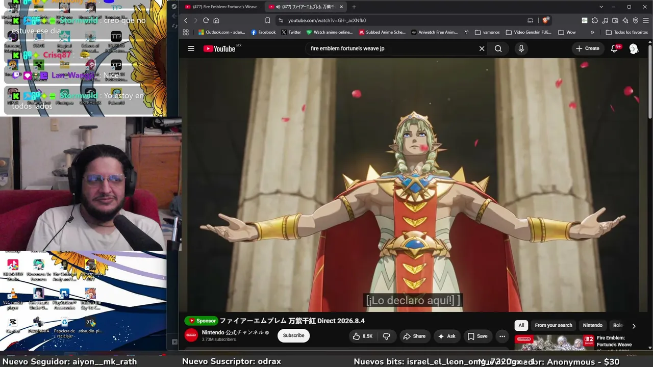This screenshot has width=653, height=367.
Task: Open the vamonos bookmark folder
Action: coord(487,32)
